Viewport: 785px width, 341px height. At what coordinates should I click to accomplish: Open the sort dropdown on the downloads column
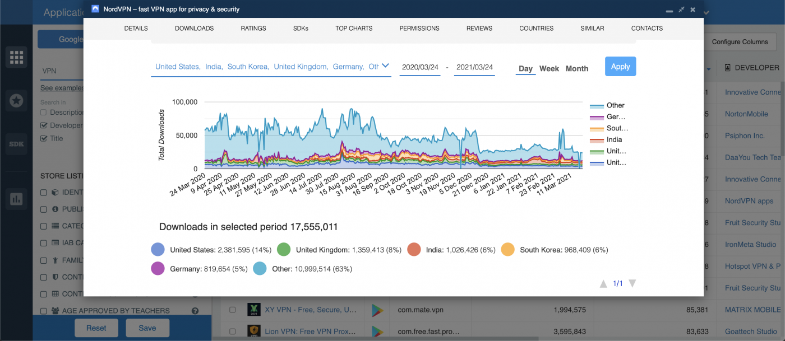708,69
